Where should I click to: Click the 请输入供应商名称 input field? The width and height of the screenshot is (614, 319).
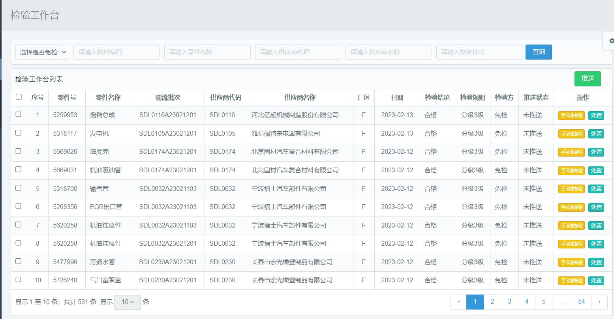(389, 52)
